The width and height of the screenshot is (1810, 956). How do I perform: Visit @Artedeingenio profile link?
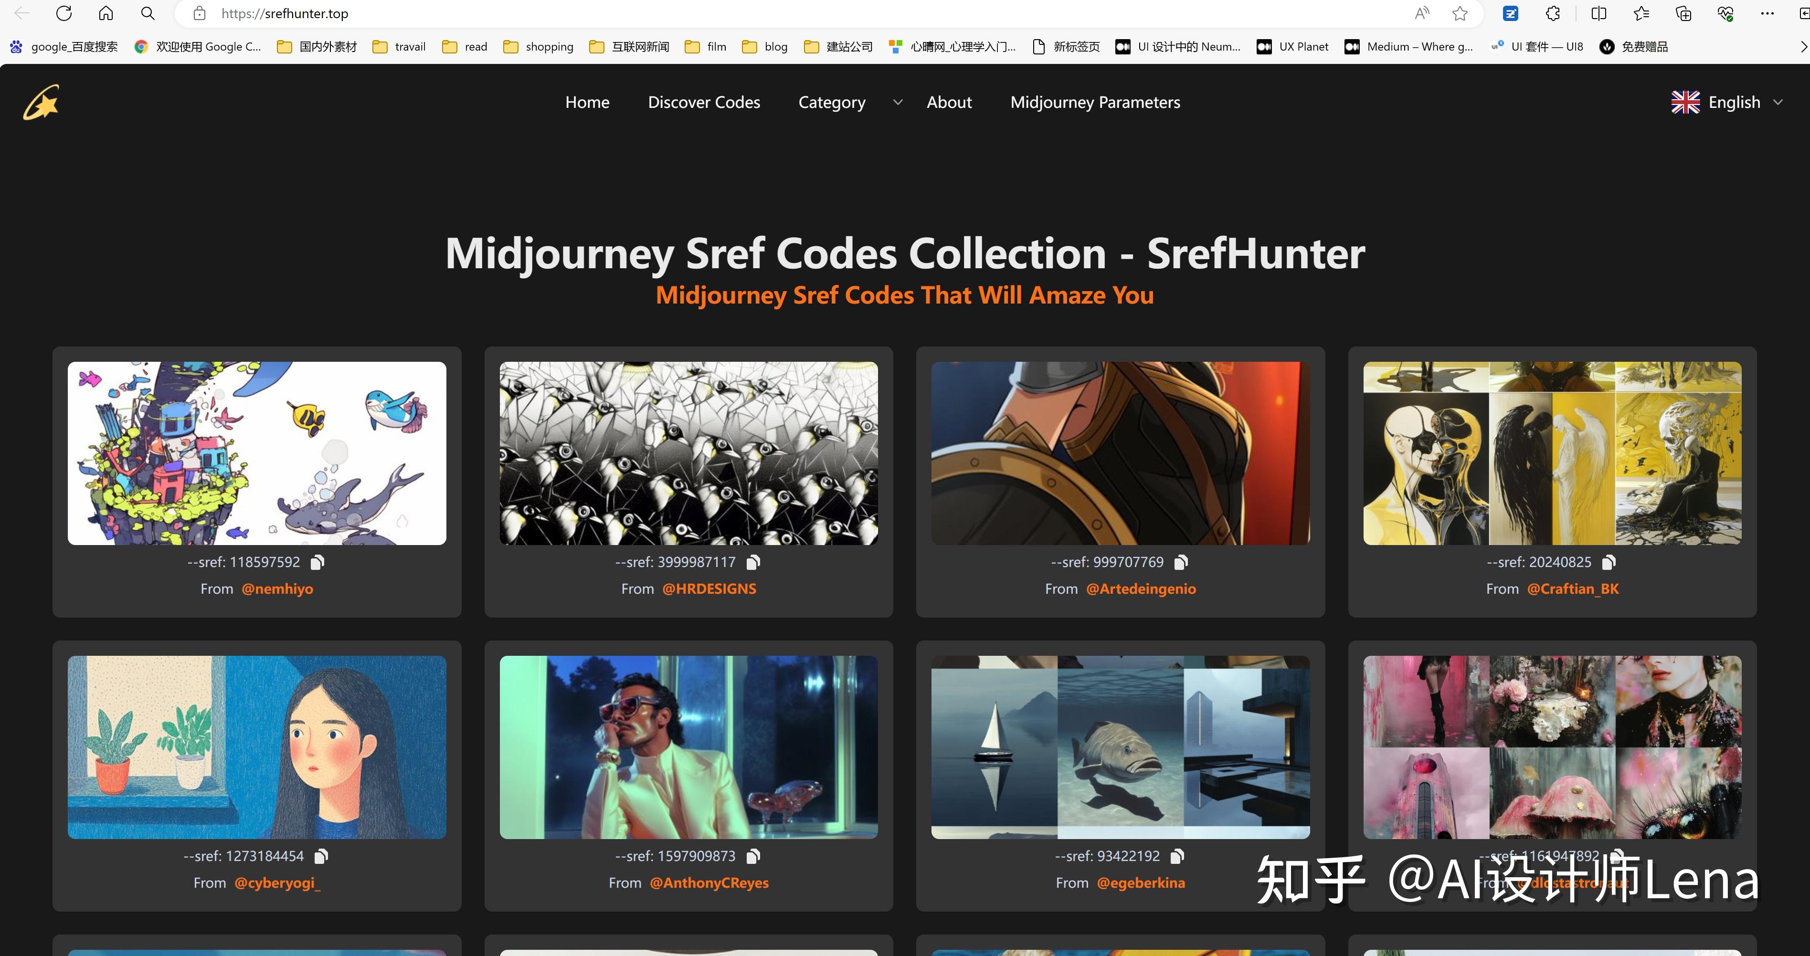1141,588
